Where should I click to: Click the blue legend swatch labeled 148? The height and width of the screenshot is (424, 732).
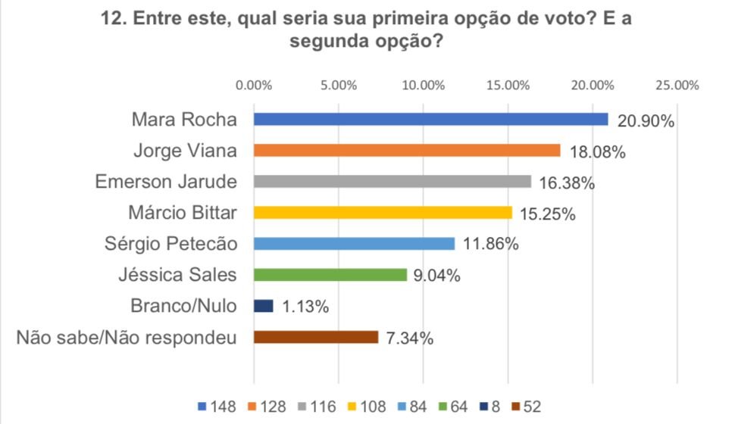tap(200, 407)
